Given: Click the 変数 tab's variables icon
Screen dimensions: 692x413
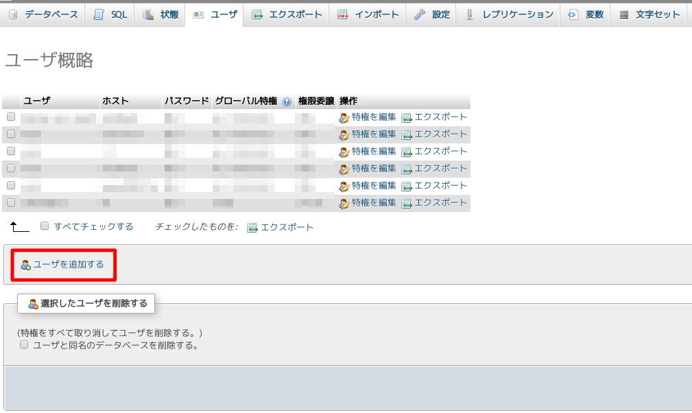Looking at the screenshot, I should tap(573, 14).
